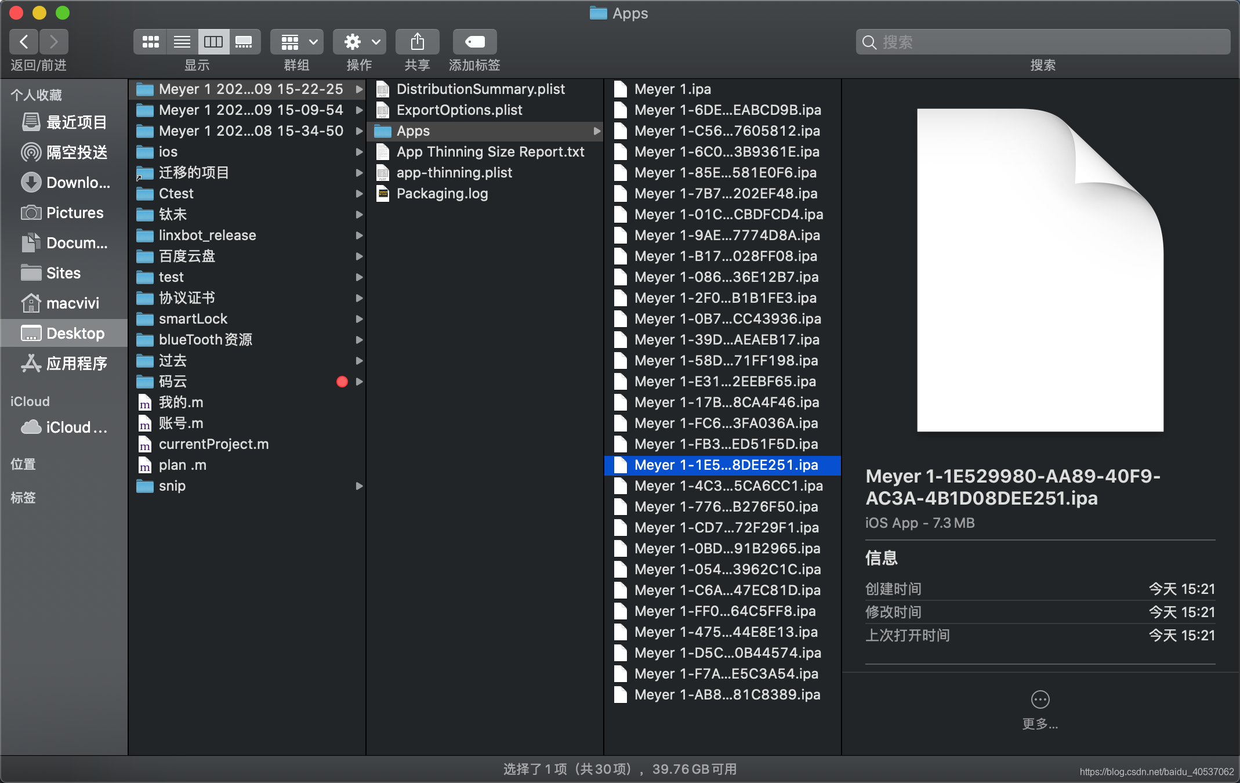Open the Desktop sidebar item
This screenshot has width=1240, height=783.
[x=74, y=333]
